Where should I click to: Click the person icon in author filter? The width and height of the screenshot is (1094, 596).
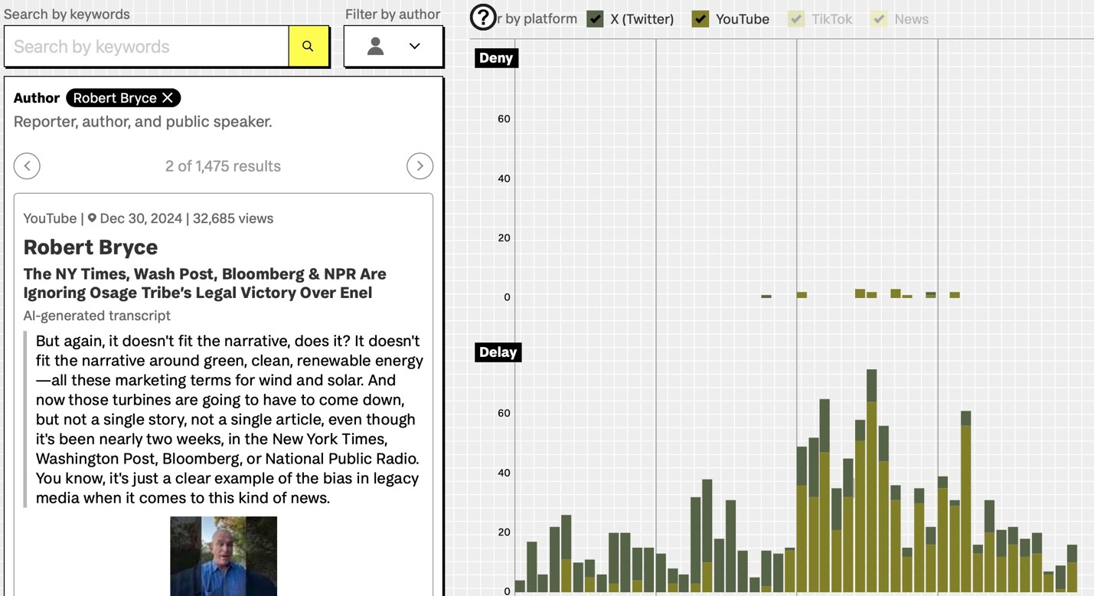pos(375,46)
